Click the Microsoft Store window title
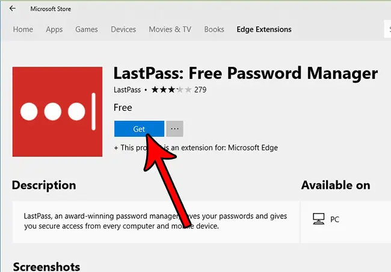Image resolution: width=391 pixels, height=272 pixels. pyautogui.click(x=51, y=9)
